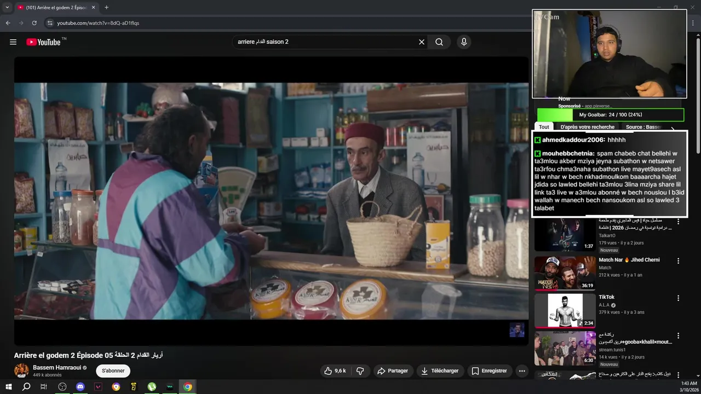
Task: Click the Match Nar Jihed Cherni title
Action: 629,260
